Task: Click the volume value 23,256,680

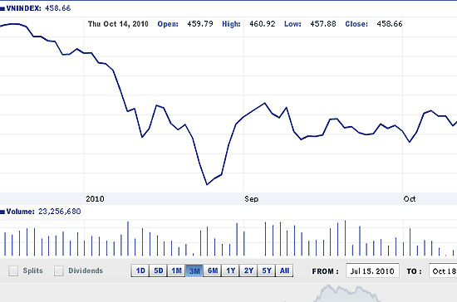Action: (x=60, y=212)
